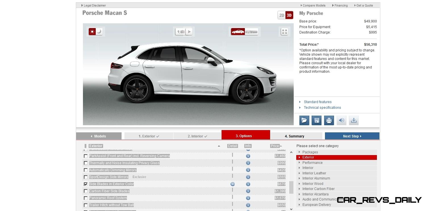Open Standard features link

coord(318,102)
